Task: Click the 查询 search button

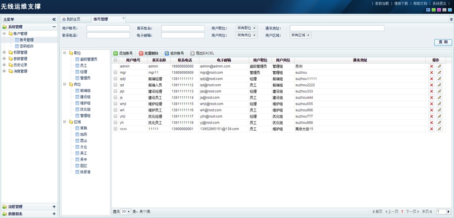Action: point(443,42)
